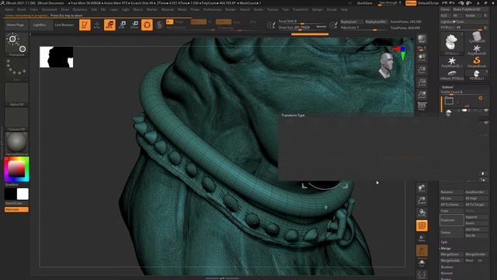Open the Brush menu
This screenshot has width=497, height=280.
tap(22, 9)
